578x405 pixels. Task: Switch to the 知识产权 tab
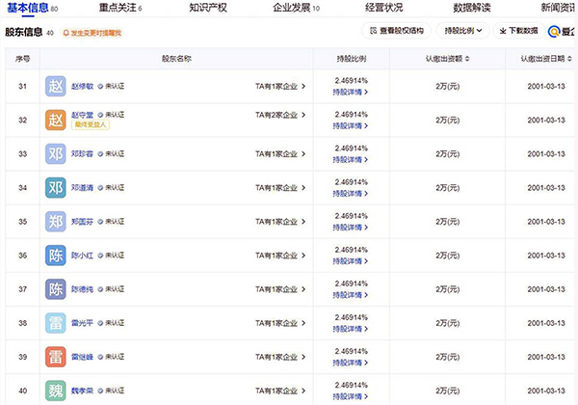(208, 8)
